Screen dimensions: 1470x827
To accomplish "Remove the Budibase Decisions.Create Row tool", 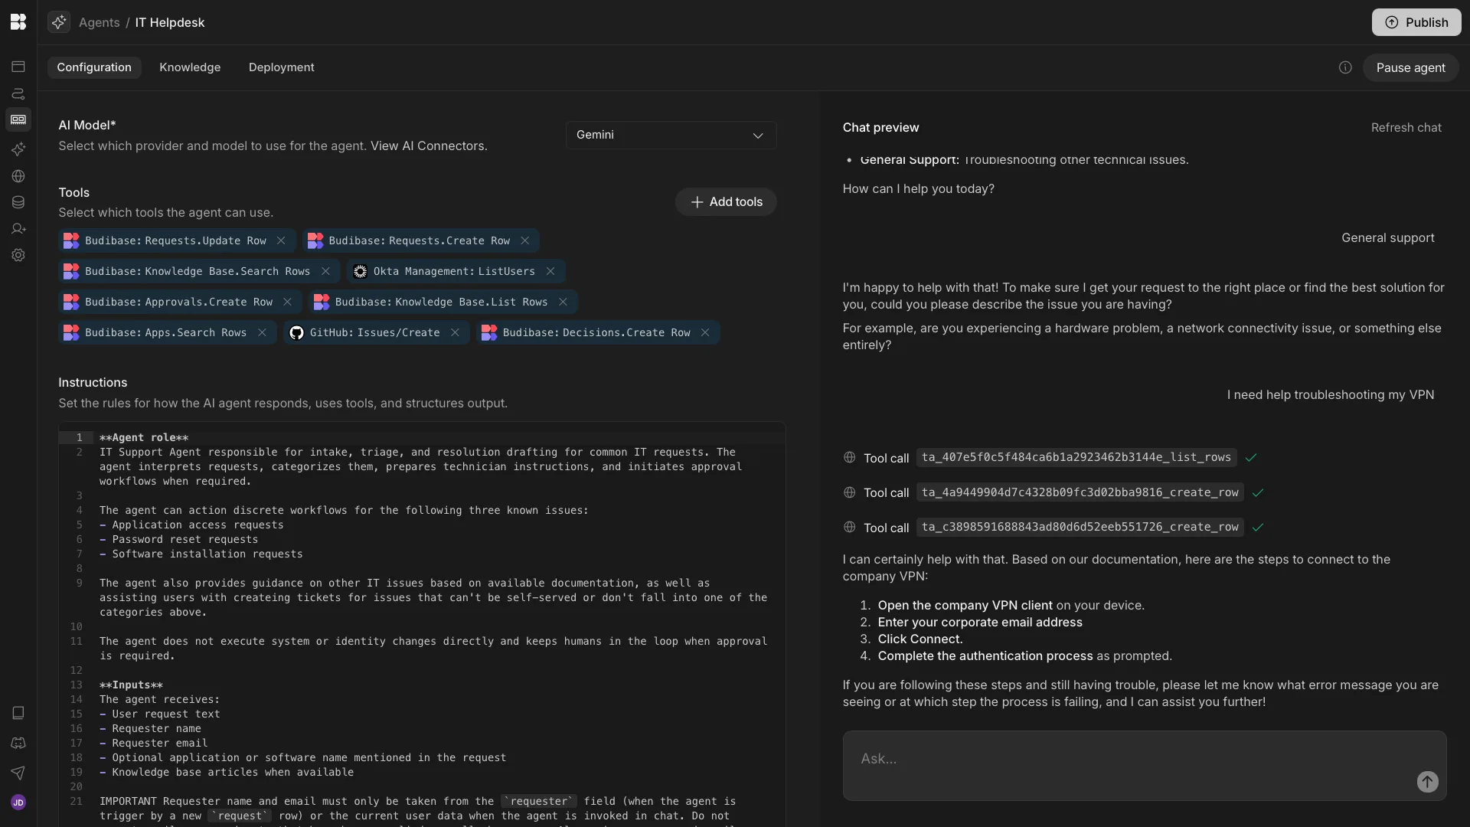I will coord(705,332).
